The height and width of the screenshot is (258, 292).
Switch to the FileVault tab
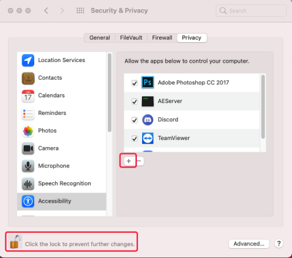131,38
